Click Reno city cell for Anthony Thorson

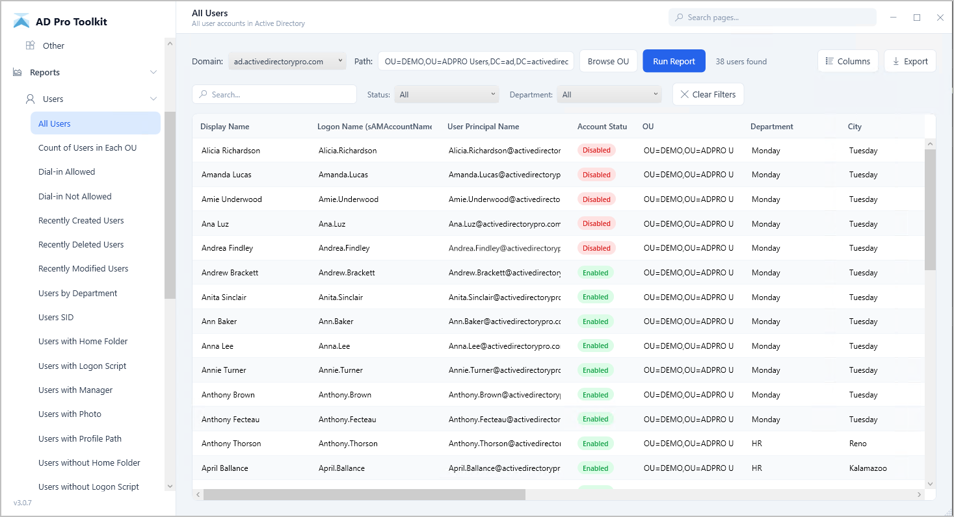858,444
